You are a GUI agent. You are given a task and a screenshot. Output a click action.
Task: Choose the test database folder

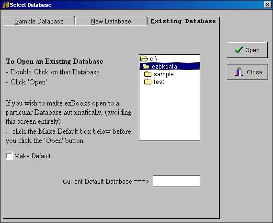(x=170, y=82)
